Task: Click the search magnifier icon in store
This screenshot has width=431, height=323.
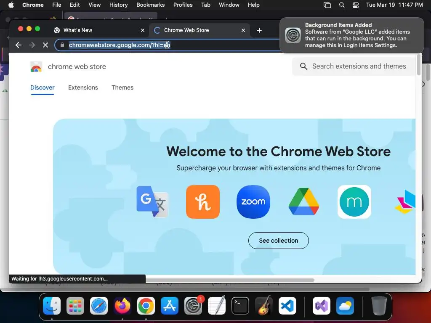Action: click(303, 66)
